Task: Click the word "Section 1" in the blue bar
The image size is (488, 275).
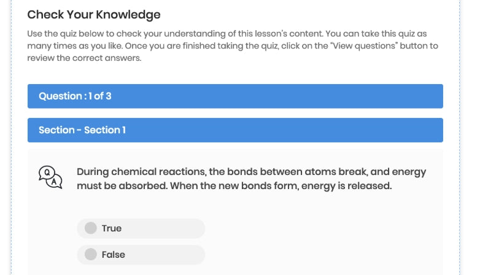Action: (105, 130)
